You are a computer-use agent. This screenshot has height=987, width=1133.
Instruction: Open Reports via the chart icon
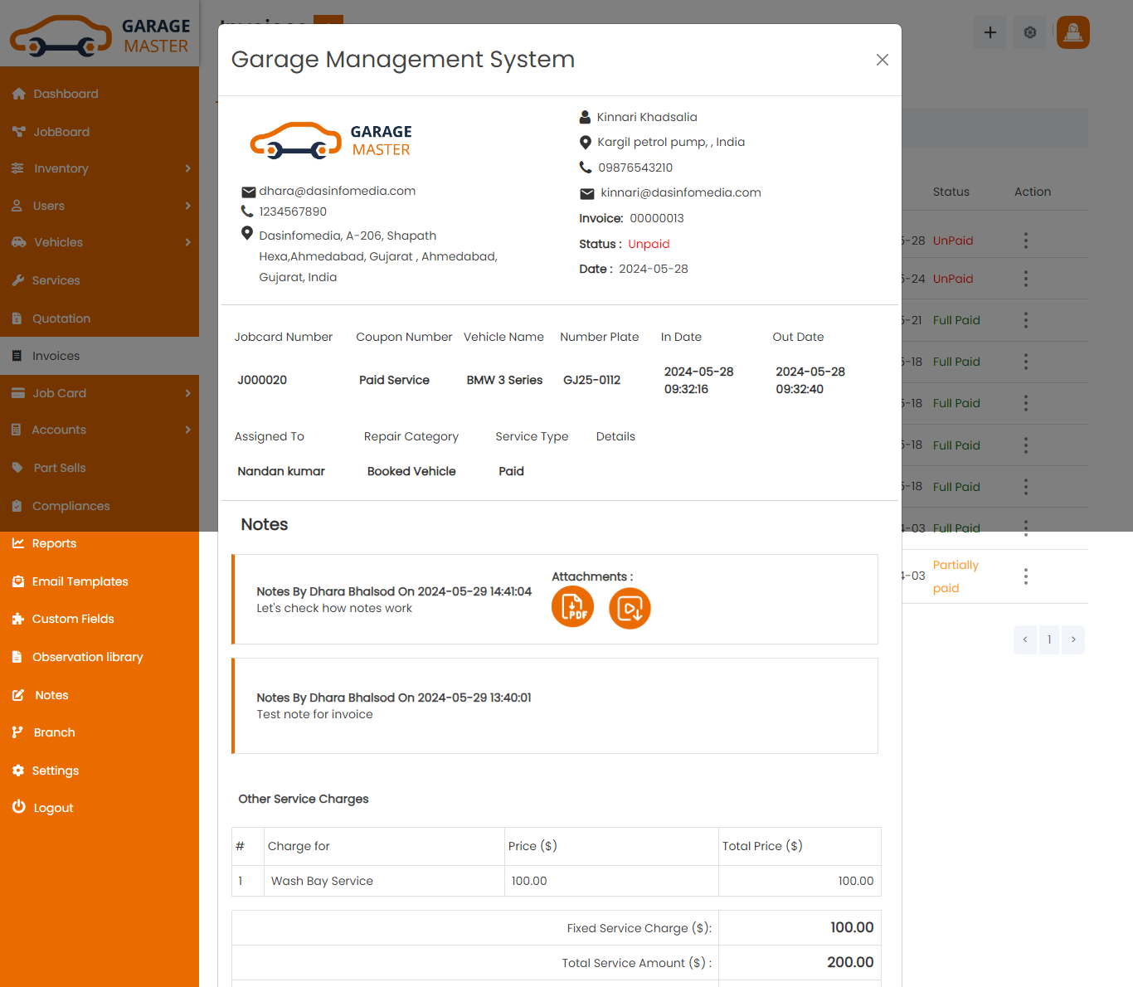coord(18,543)
